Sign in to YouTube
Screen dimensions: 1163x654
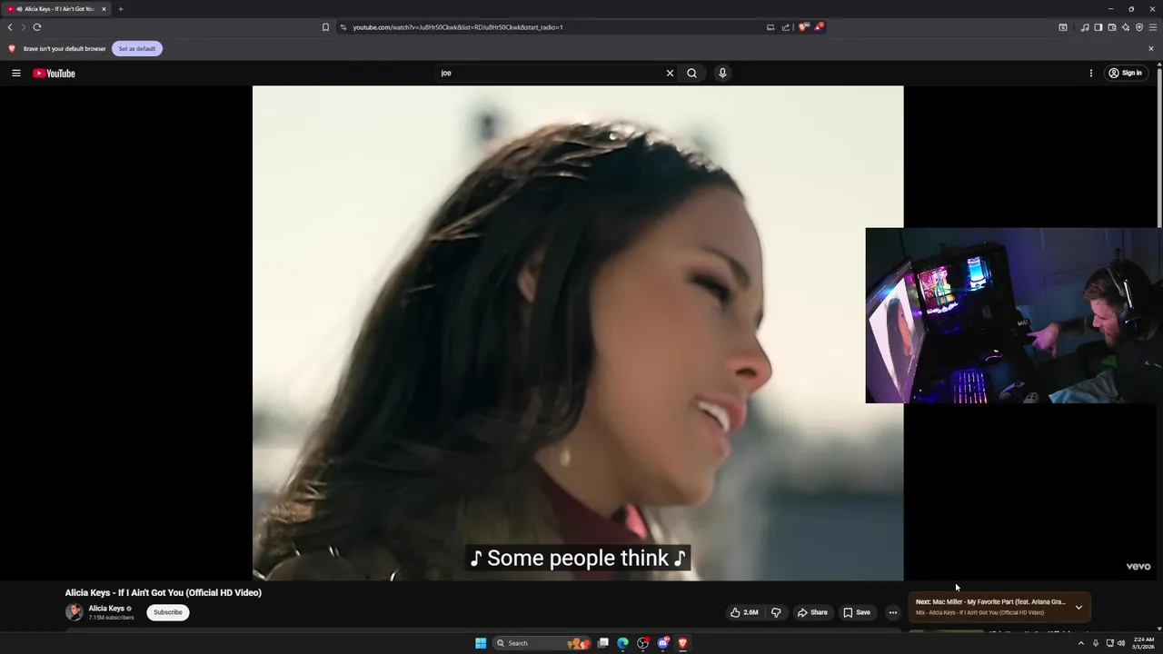pos(1125,74)
